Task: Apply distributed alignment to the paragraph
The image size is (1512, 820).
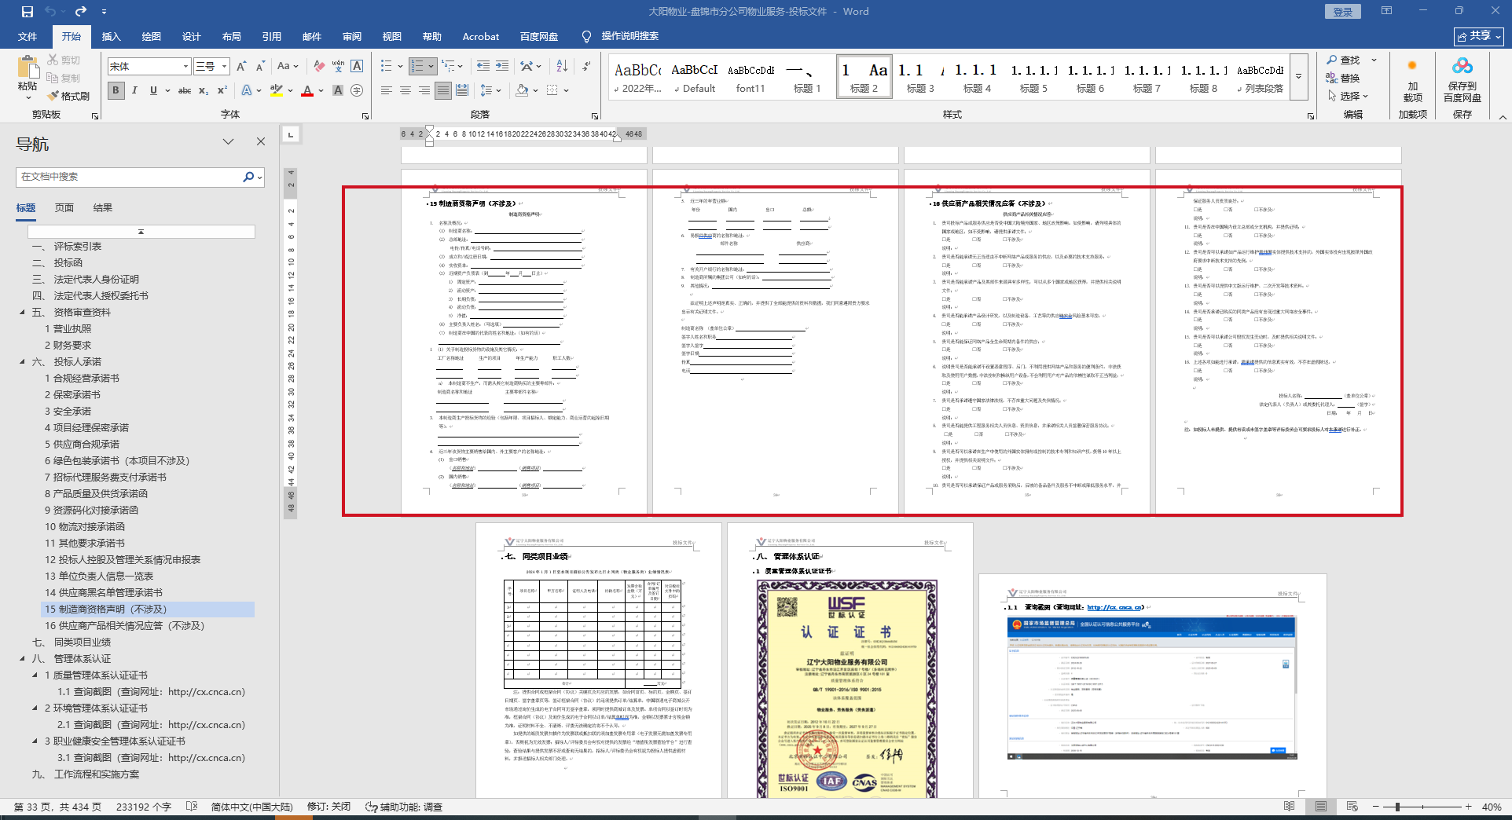Action: (462, 90)
